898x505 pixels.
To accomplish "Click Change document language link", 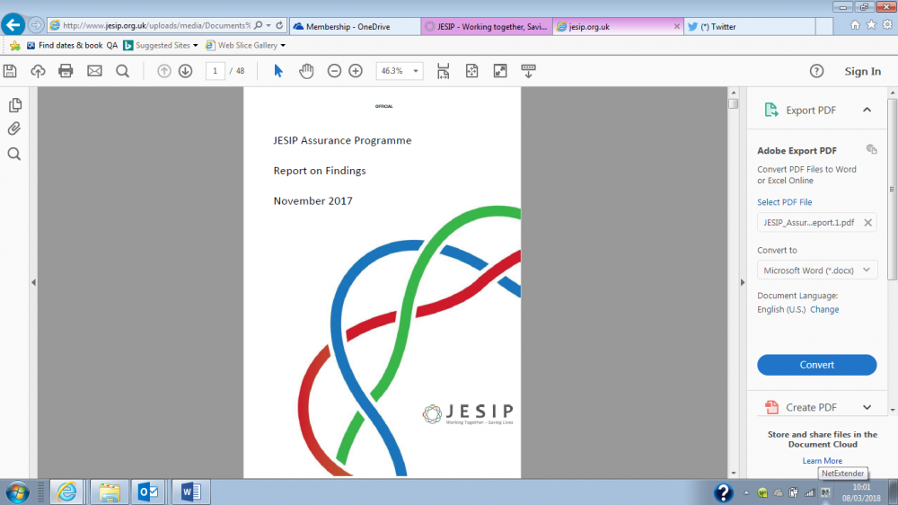I will (824, 309).
